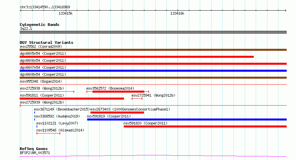Image resolution: width=296 pixels, height=160 pixels.
Task: Click the esv25562 (Conrad2009) label
Action: coord(41,46)
